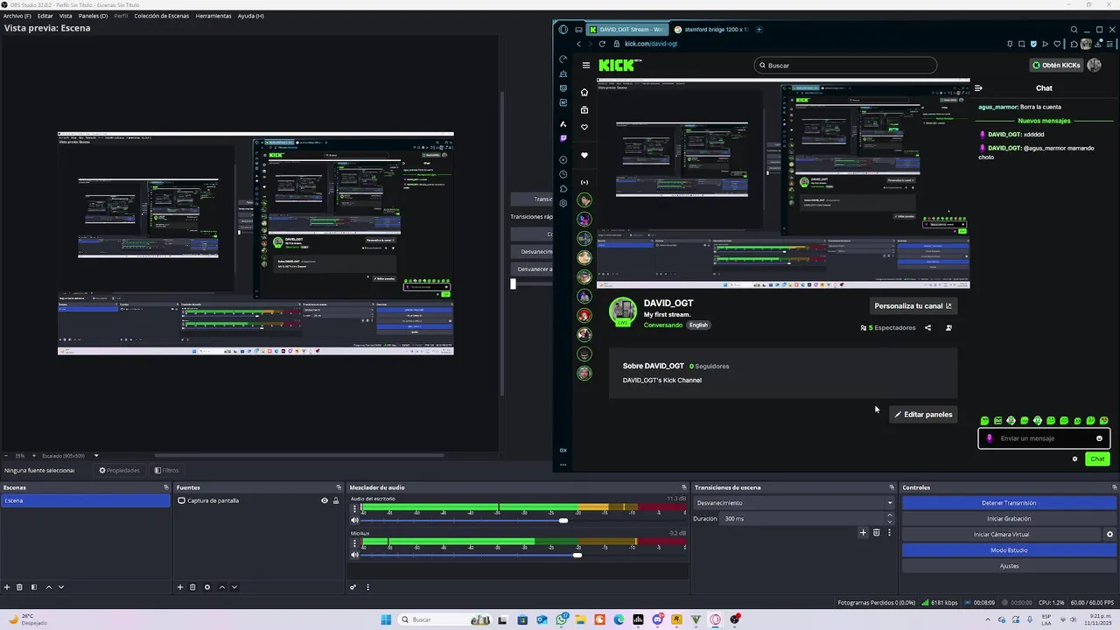Open the Herramientas menu
1120x630 pixels.
(213, 16)
